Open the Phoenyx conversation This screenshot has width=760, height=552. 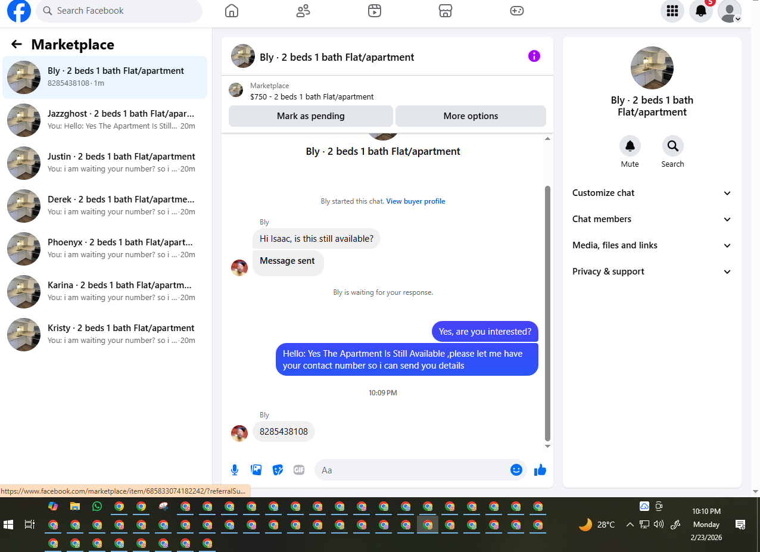(105, 249)
